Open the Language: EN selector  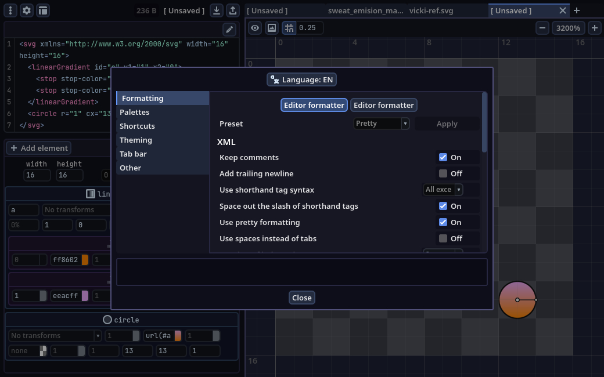[x=302, y=79]
